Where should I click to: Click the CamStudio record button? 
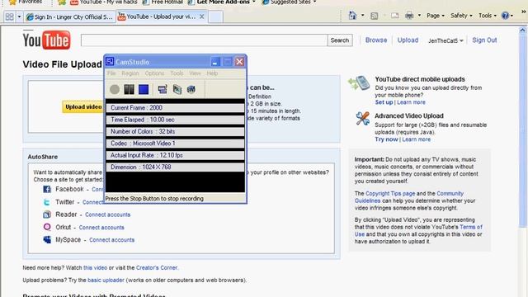pyautogui.click(x=115, y=89)
